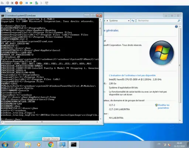Open the cmd.exe title bar system icon
Viewport: 189px width, 148px height.
tap(3, 16)
